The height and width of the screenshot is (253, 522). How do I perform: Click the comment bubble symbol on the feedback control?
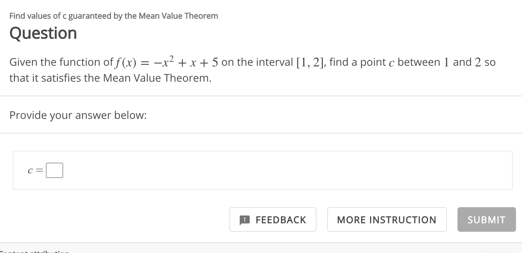tap(244, 219)
